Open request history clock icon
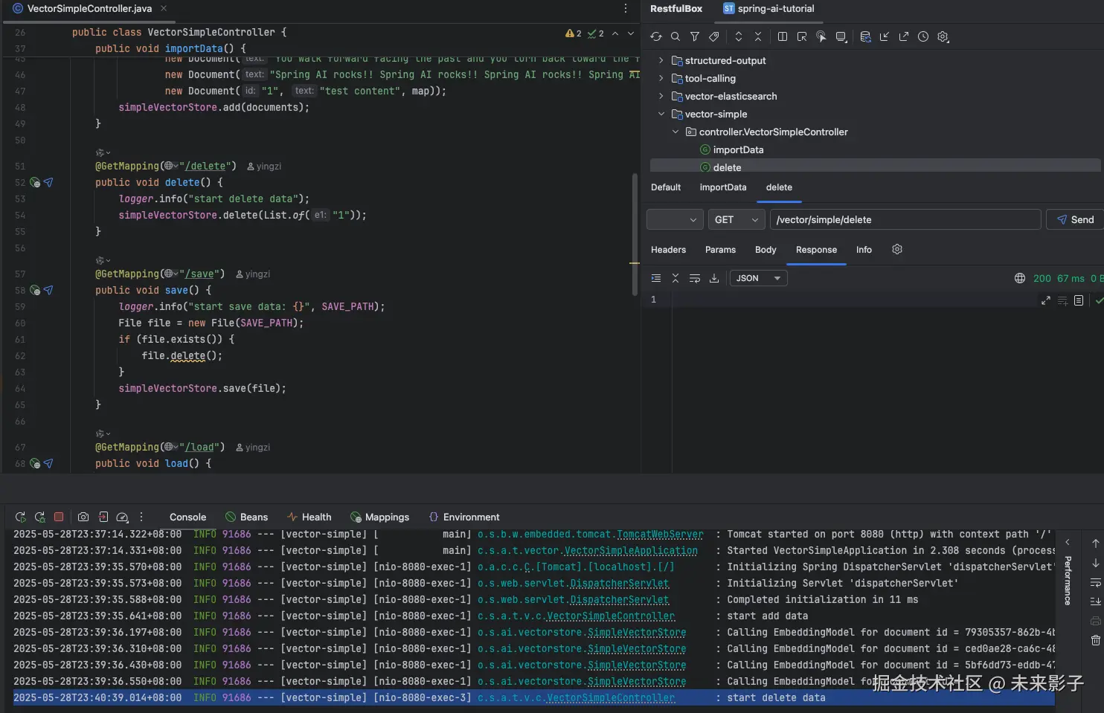Screen dimensions: 1104x713 point(923,36)
